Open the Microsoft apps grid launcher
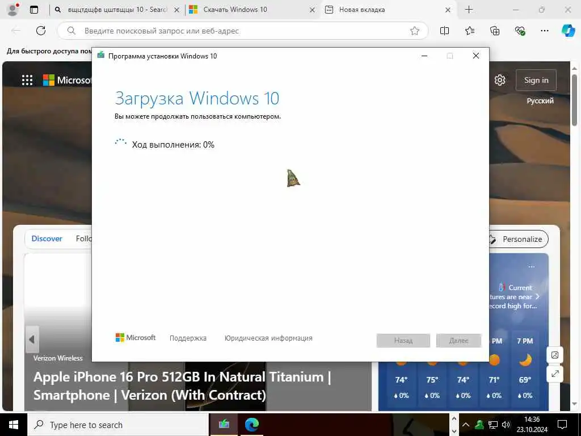This screenshot has height=436, width=581. click(27, 79)
